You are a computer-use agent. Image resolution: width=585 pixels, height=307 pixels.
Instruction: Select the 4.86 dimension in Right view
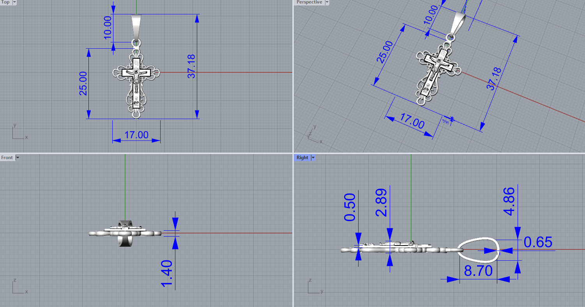pyautogui.click(x=509, y=201)
